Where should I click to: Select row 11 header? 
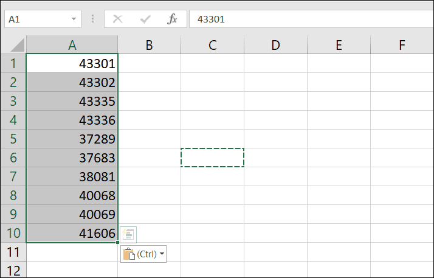(x=13, y=252)
